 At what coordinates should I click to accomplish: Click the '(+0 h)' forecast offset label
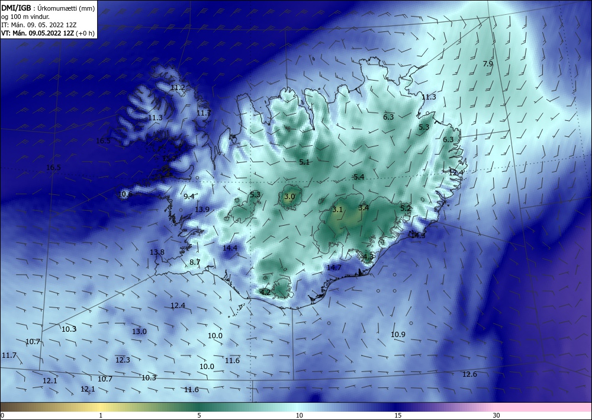[85, 33]
